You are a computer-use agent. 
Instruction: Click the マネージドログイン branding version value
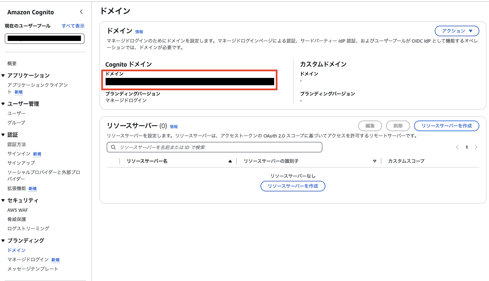(x=126, y=101)
